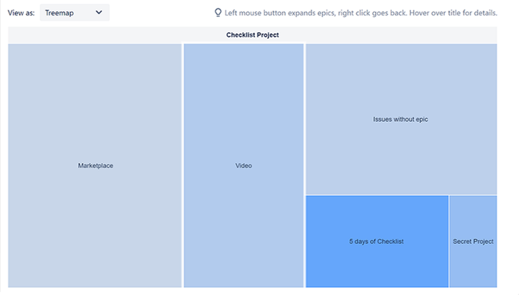
Task: Click the "Marketplace" text label
Action: (x=95, y=166)
